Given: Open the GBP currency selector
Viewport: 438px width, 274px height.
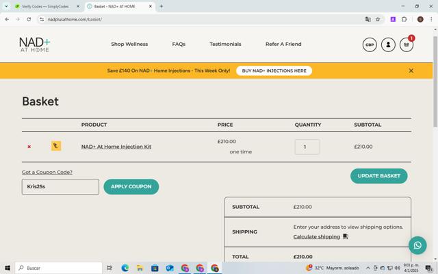Looking at the screenshot, I should pyautogui.click(x=370, y=45).
